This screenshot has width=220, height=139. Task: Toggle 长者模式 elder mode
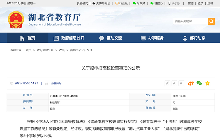[x=82, y=4]
